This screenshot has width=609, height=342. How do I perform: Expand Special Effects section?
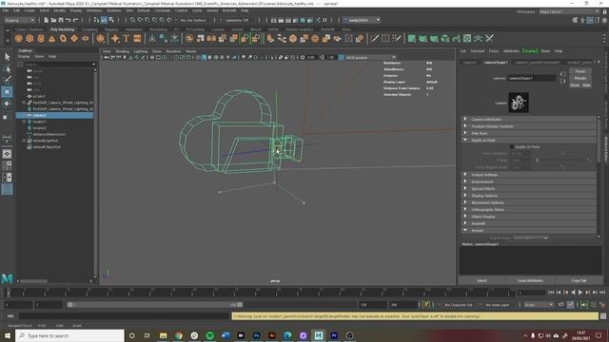(530, 188)
